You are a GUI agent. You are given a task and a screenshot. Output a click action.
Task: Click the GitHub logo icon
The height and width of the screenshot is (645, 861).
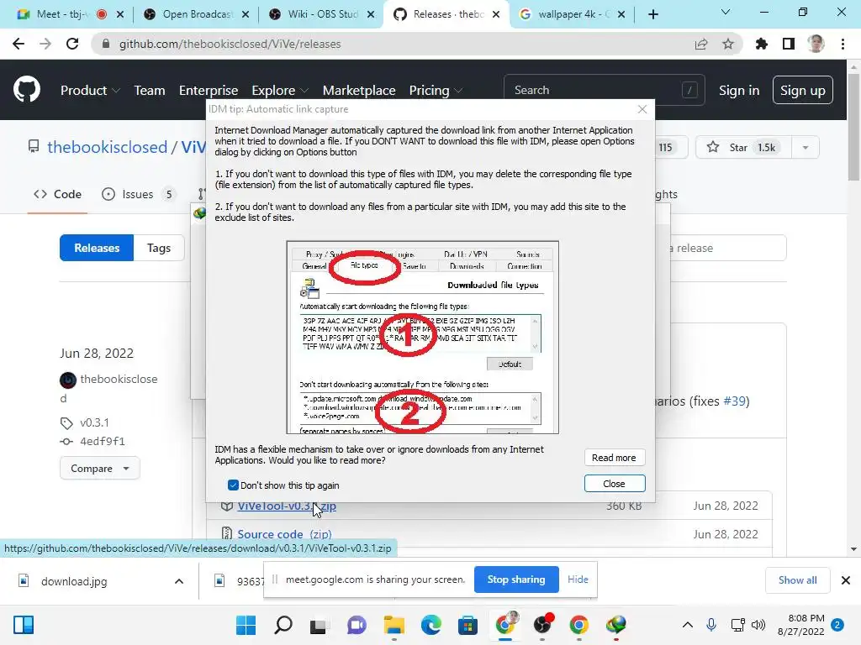pos(27,89)
